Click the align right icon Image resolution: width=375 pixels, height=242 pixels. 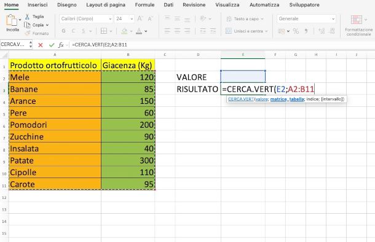pyautogui.click(x=187, y=31)
